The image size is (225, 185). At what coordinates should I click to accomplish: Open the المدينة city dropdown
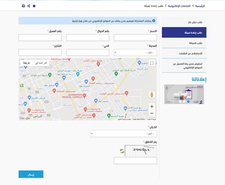point(135,52)
